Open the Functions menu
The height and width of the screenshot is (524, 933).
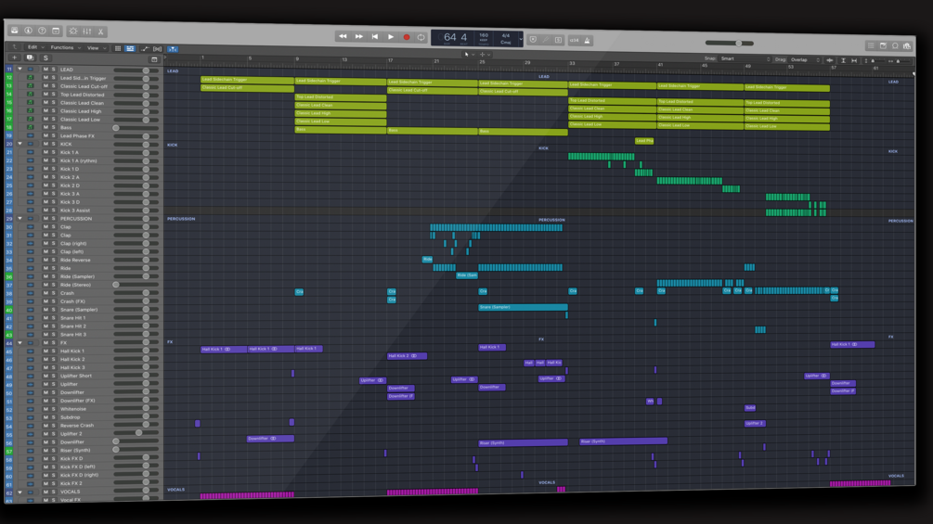[65, 47]
